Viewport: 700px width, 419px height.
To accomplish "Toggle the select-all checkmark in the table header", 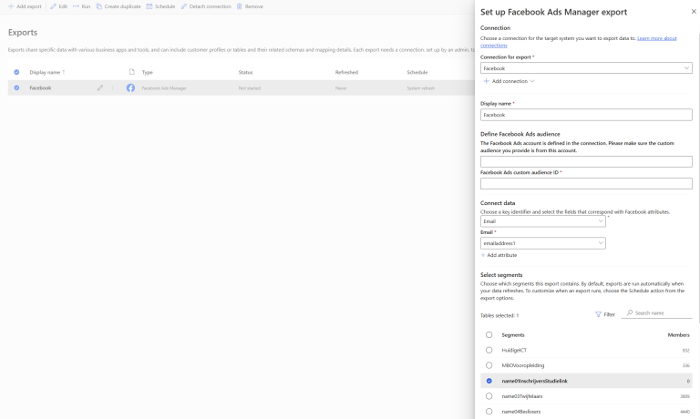I will coord(16,72).
